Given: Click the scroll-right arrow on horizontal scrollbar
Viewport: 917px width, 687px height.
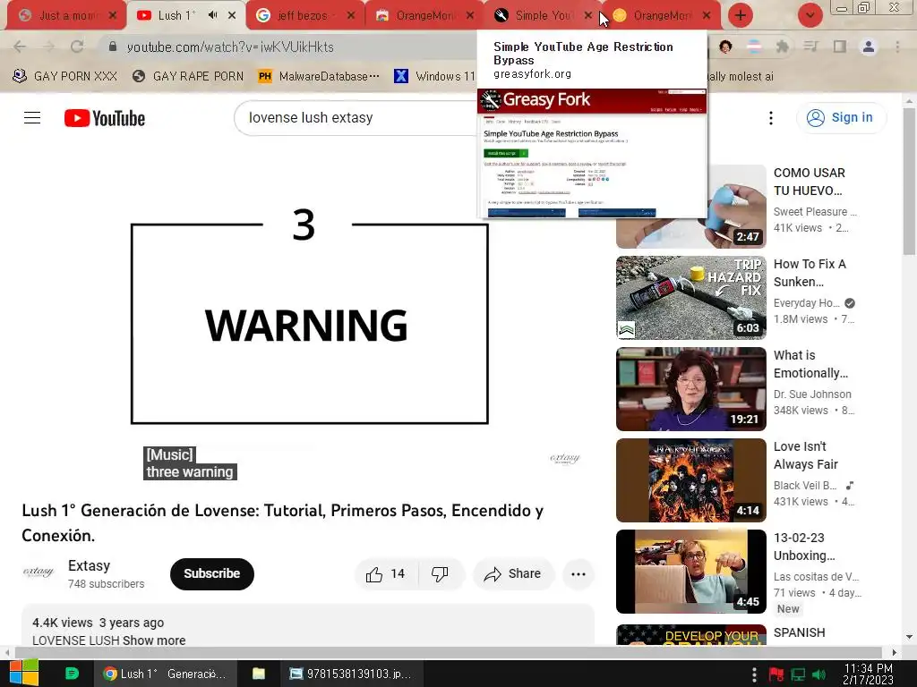Looking at the screenshot, I should (894, 652).
